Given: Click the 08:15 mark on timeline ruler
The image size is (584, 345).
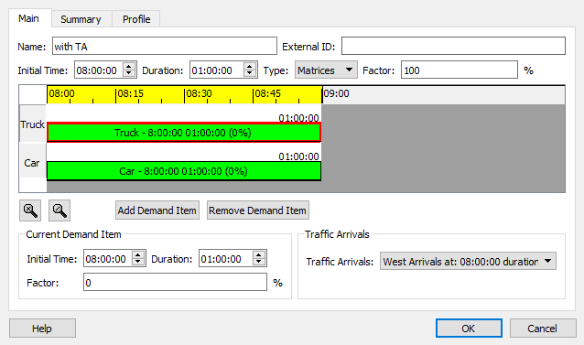Looking at the screenshot, I should (x=130, y=93).
